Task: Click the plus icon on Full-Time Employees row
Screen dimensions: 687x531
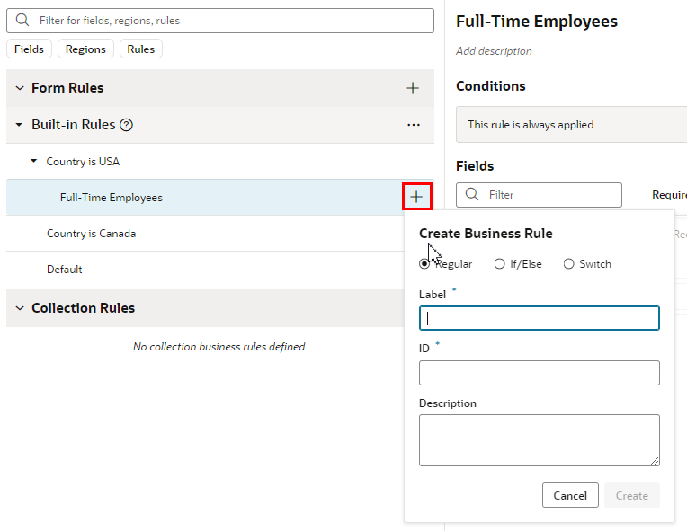Action: click(416, 197)
